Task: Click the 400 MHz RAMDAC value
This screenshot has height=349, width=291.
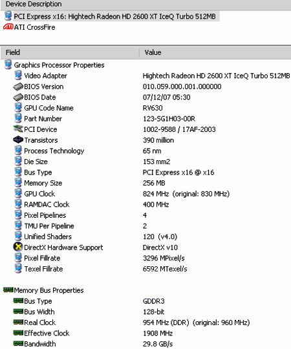Action: (156, 204)
